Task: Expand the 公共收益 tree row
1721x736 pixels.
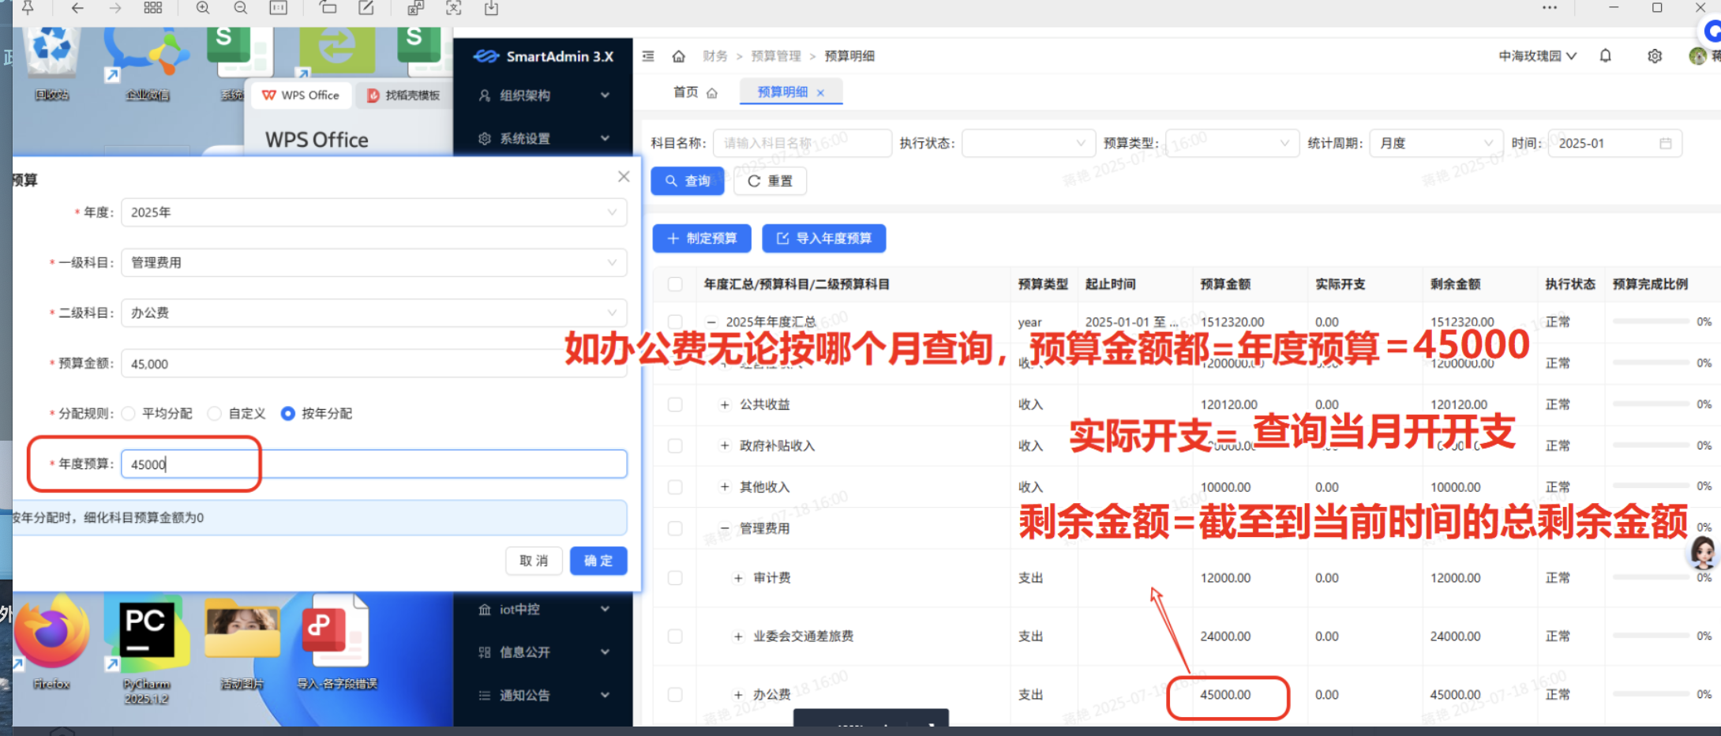Action: tap(725, 405)
